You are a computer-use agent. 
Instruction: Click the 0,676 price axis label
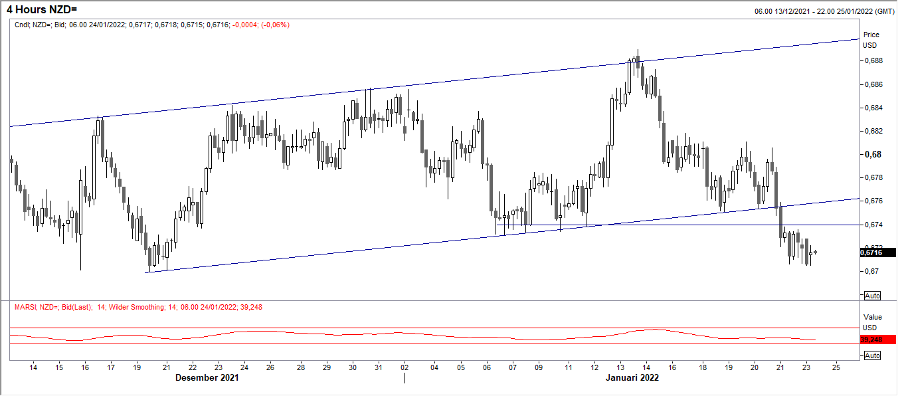(x=873, y=201)
